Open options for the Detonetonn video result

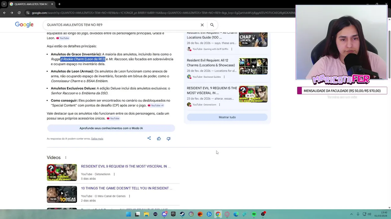pos(114,174)
